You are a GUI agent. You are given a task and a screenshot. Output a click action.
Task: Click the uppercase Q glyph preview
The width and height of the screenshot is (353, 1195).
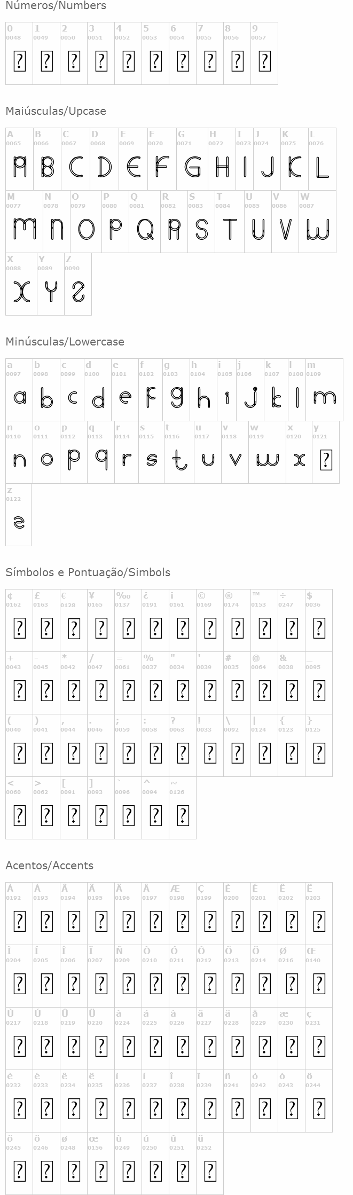tap(145, 229)
